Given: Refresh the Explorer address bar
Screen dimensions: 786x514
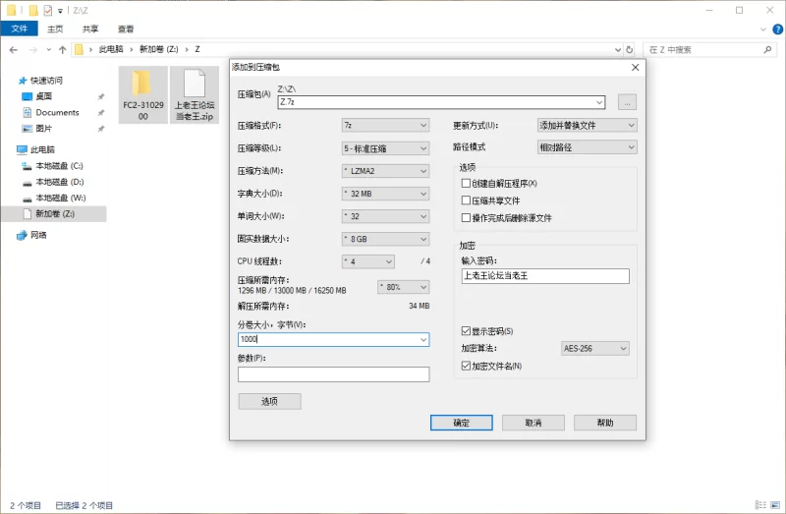Looking at the screenshot, I should (630, 50).
